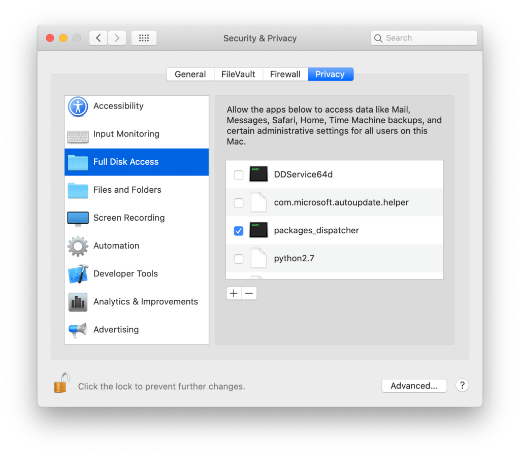Image resolution: width=520 pixels, height=456 pixels.
Task: Click the Accessibility icon in sidebar
Action: tap(78, 107)
